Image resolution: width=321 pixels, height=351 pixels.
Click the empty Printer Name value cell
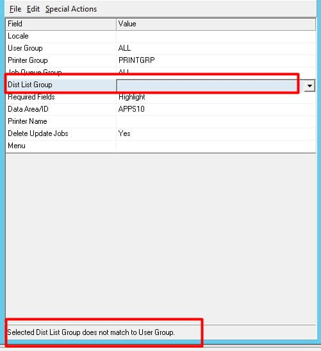pyautogui.click(x=216, y=121)
